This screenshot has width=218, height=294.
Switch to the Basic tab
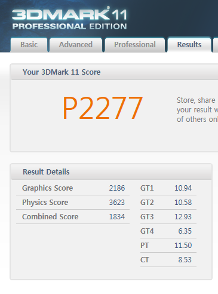click(29, 45)
